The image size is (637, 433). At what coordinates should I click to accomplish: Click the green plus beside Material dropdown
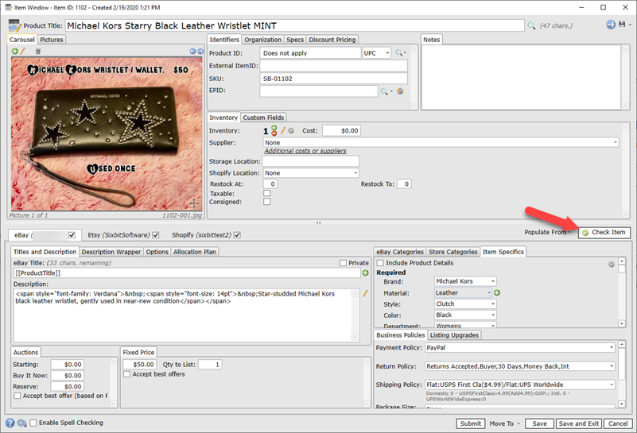point(496,293)
